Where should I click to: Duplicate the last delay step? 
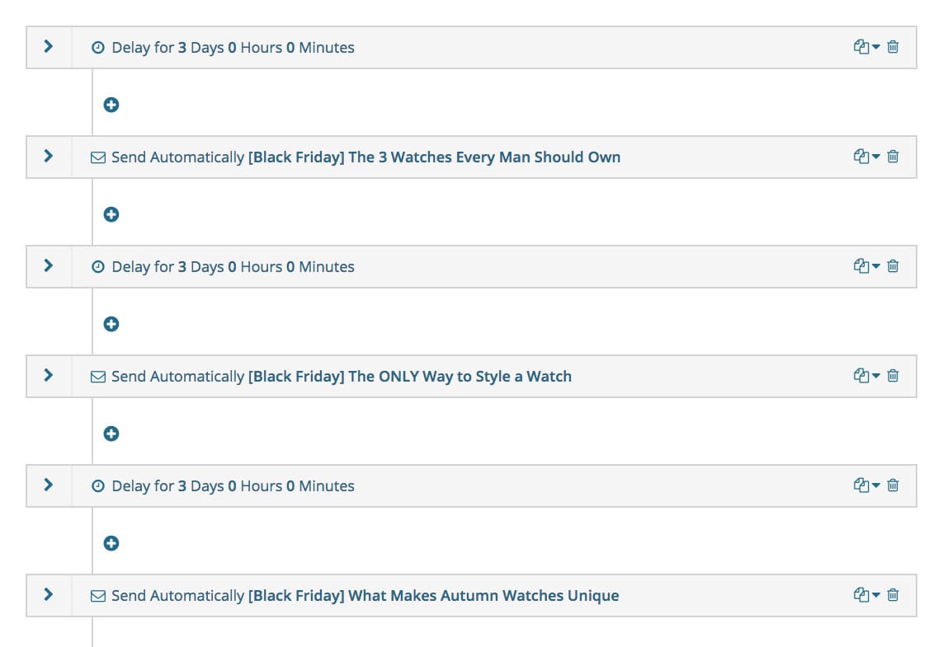(863, 485)
